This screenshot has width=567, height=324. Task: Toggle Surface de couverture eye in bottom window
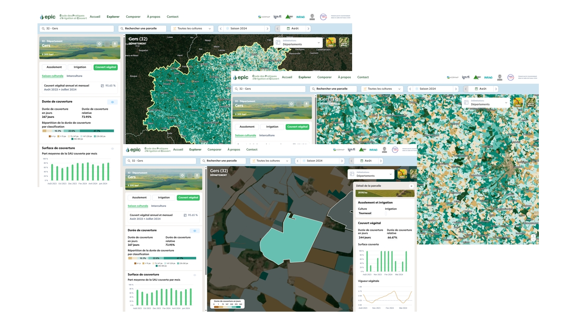(195, 275)
